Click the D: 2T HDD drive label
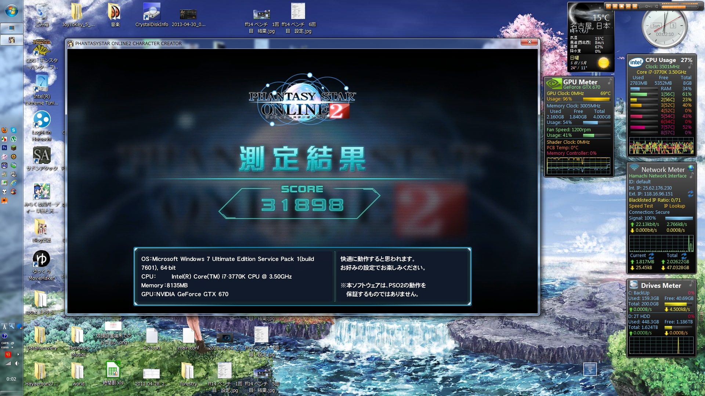The image size is (705, 396). click(x=639, y=316)
